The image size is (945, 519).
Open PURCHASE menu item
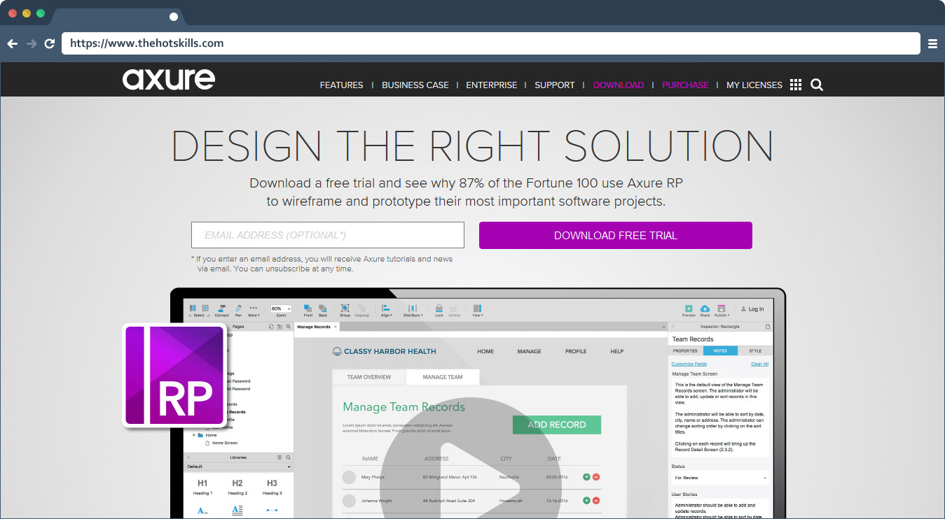coord(685,85)
